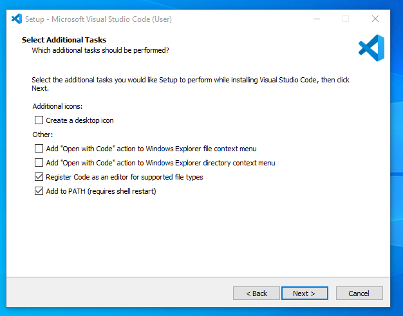
Task: Click the 'Additional icons:' group label
Action: tap(57, 106)
